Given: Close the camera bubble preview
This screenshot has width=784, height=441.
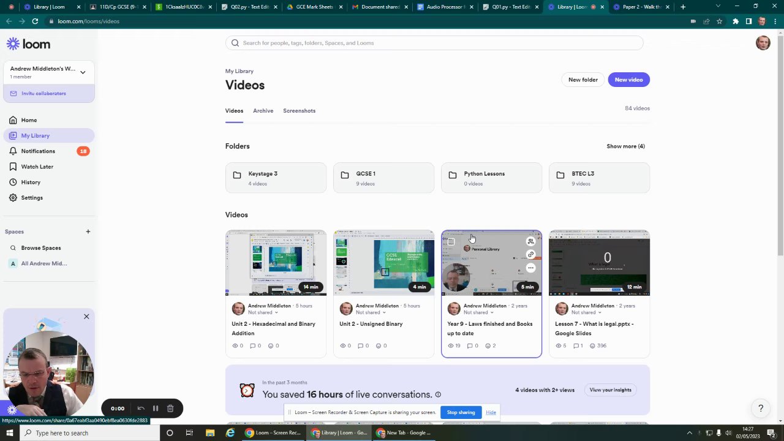Looking at the screenshot, I should pos(86,317).
